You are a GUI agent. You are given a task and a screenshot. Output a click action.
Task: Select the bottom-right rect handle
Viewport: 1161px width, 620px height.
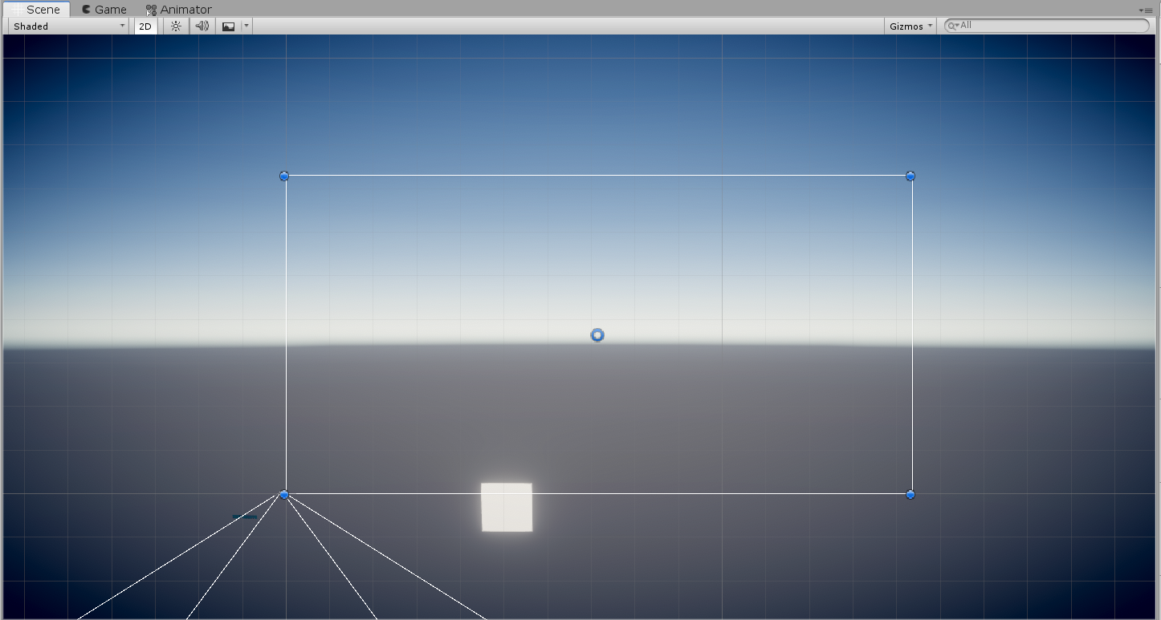910,494
